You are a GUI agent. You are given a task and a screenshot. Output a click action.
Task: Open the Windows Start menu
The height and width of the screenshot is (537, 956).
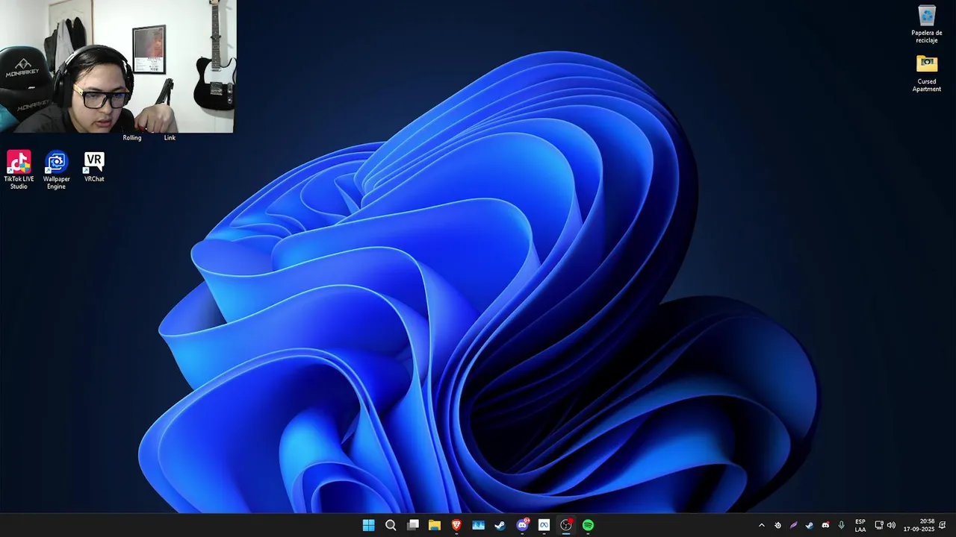(368, 525)
